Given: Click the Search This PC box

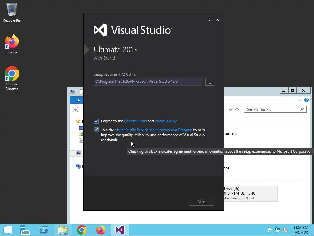Looking at the screenshot, I should pos(275,109).
